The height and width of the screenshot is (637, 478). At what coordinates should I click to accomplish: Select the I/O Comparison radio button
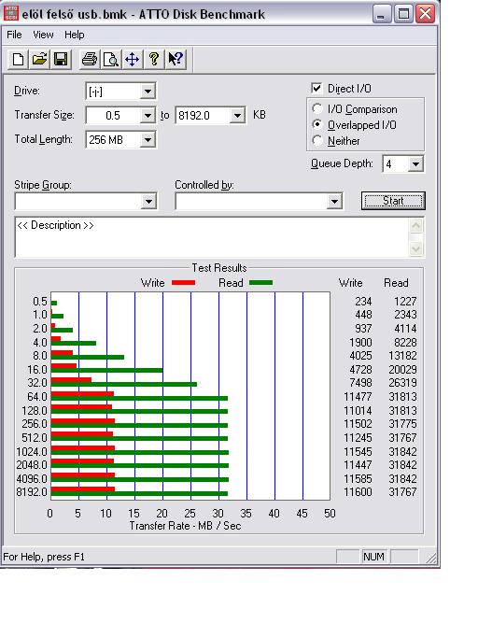coord(317,109)
